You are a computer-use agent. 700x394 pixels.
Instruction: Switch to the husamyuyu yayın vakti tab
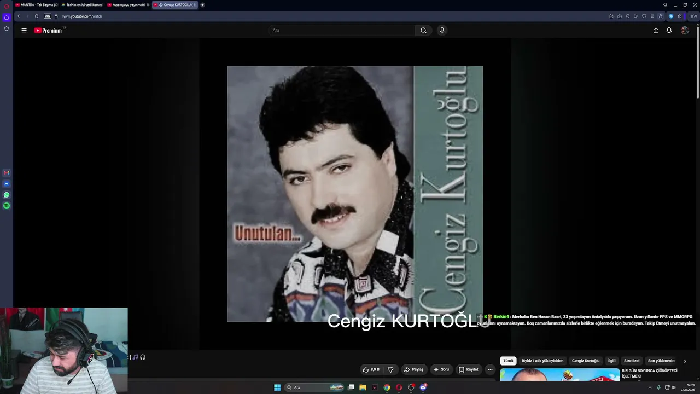(129, 5)
